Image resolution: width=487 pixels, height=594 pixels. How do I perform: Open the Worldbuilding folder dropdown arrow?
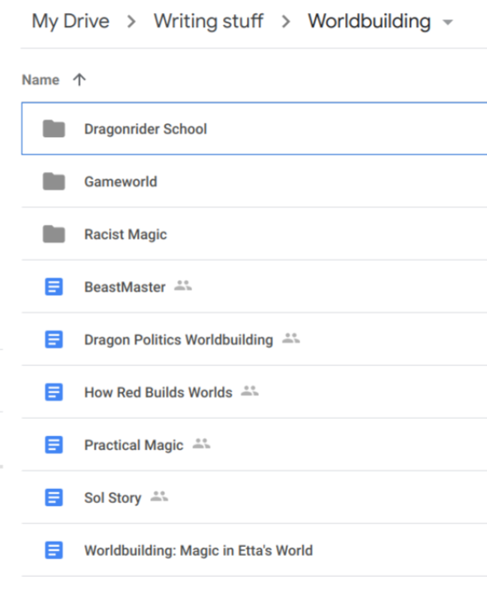(x=447, y=22)
